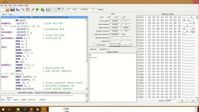Open the Edit menu
The width and height of the screenshot is (199, 112).
pyautogui.click(x=6, y=5)
